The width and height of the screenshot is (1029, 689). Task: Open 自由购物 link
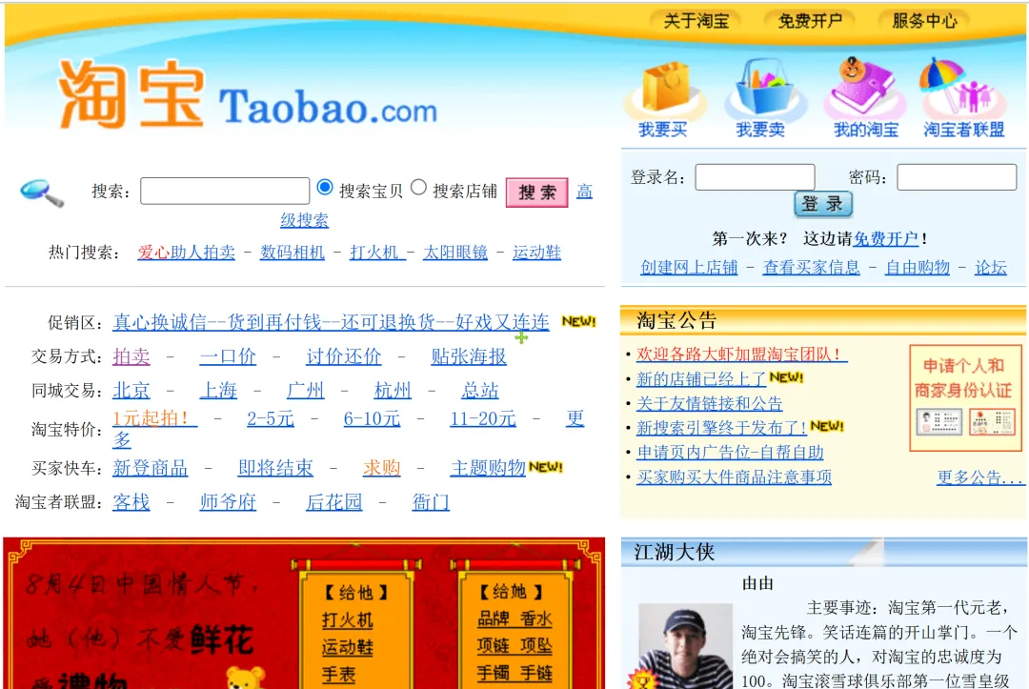click(918, 267)
